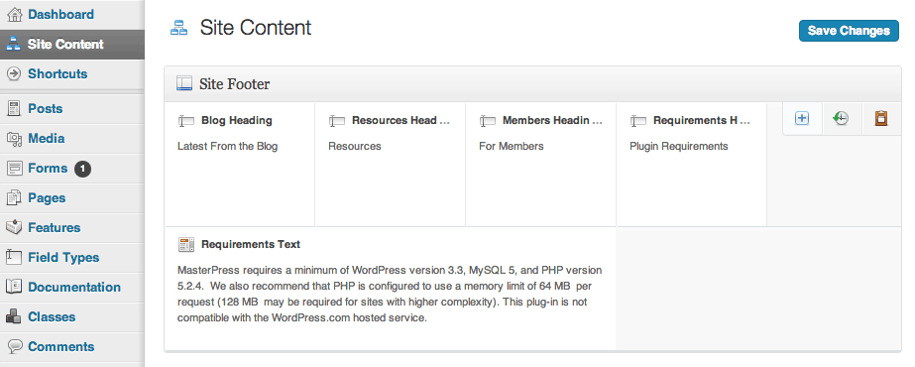Click the Blog Heading field icon
This screenshot has width=915, height=367.
click(186, 121)
